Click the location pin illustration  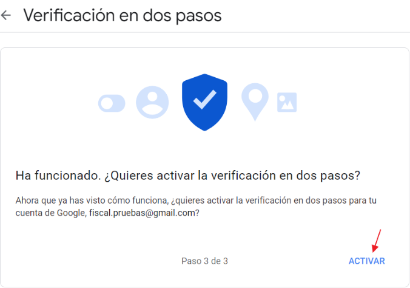point(255,102)
